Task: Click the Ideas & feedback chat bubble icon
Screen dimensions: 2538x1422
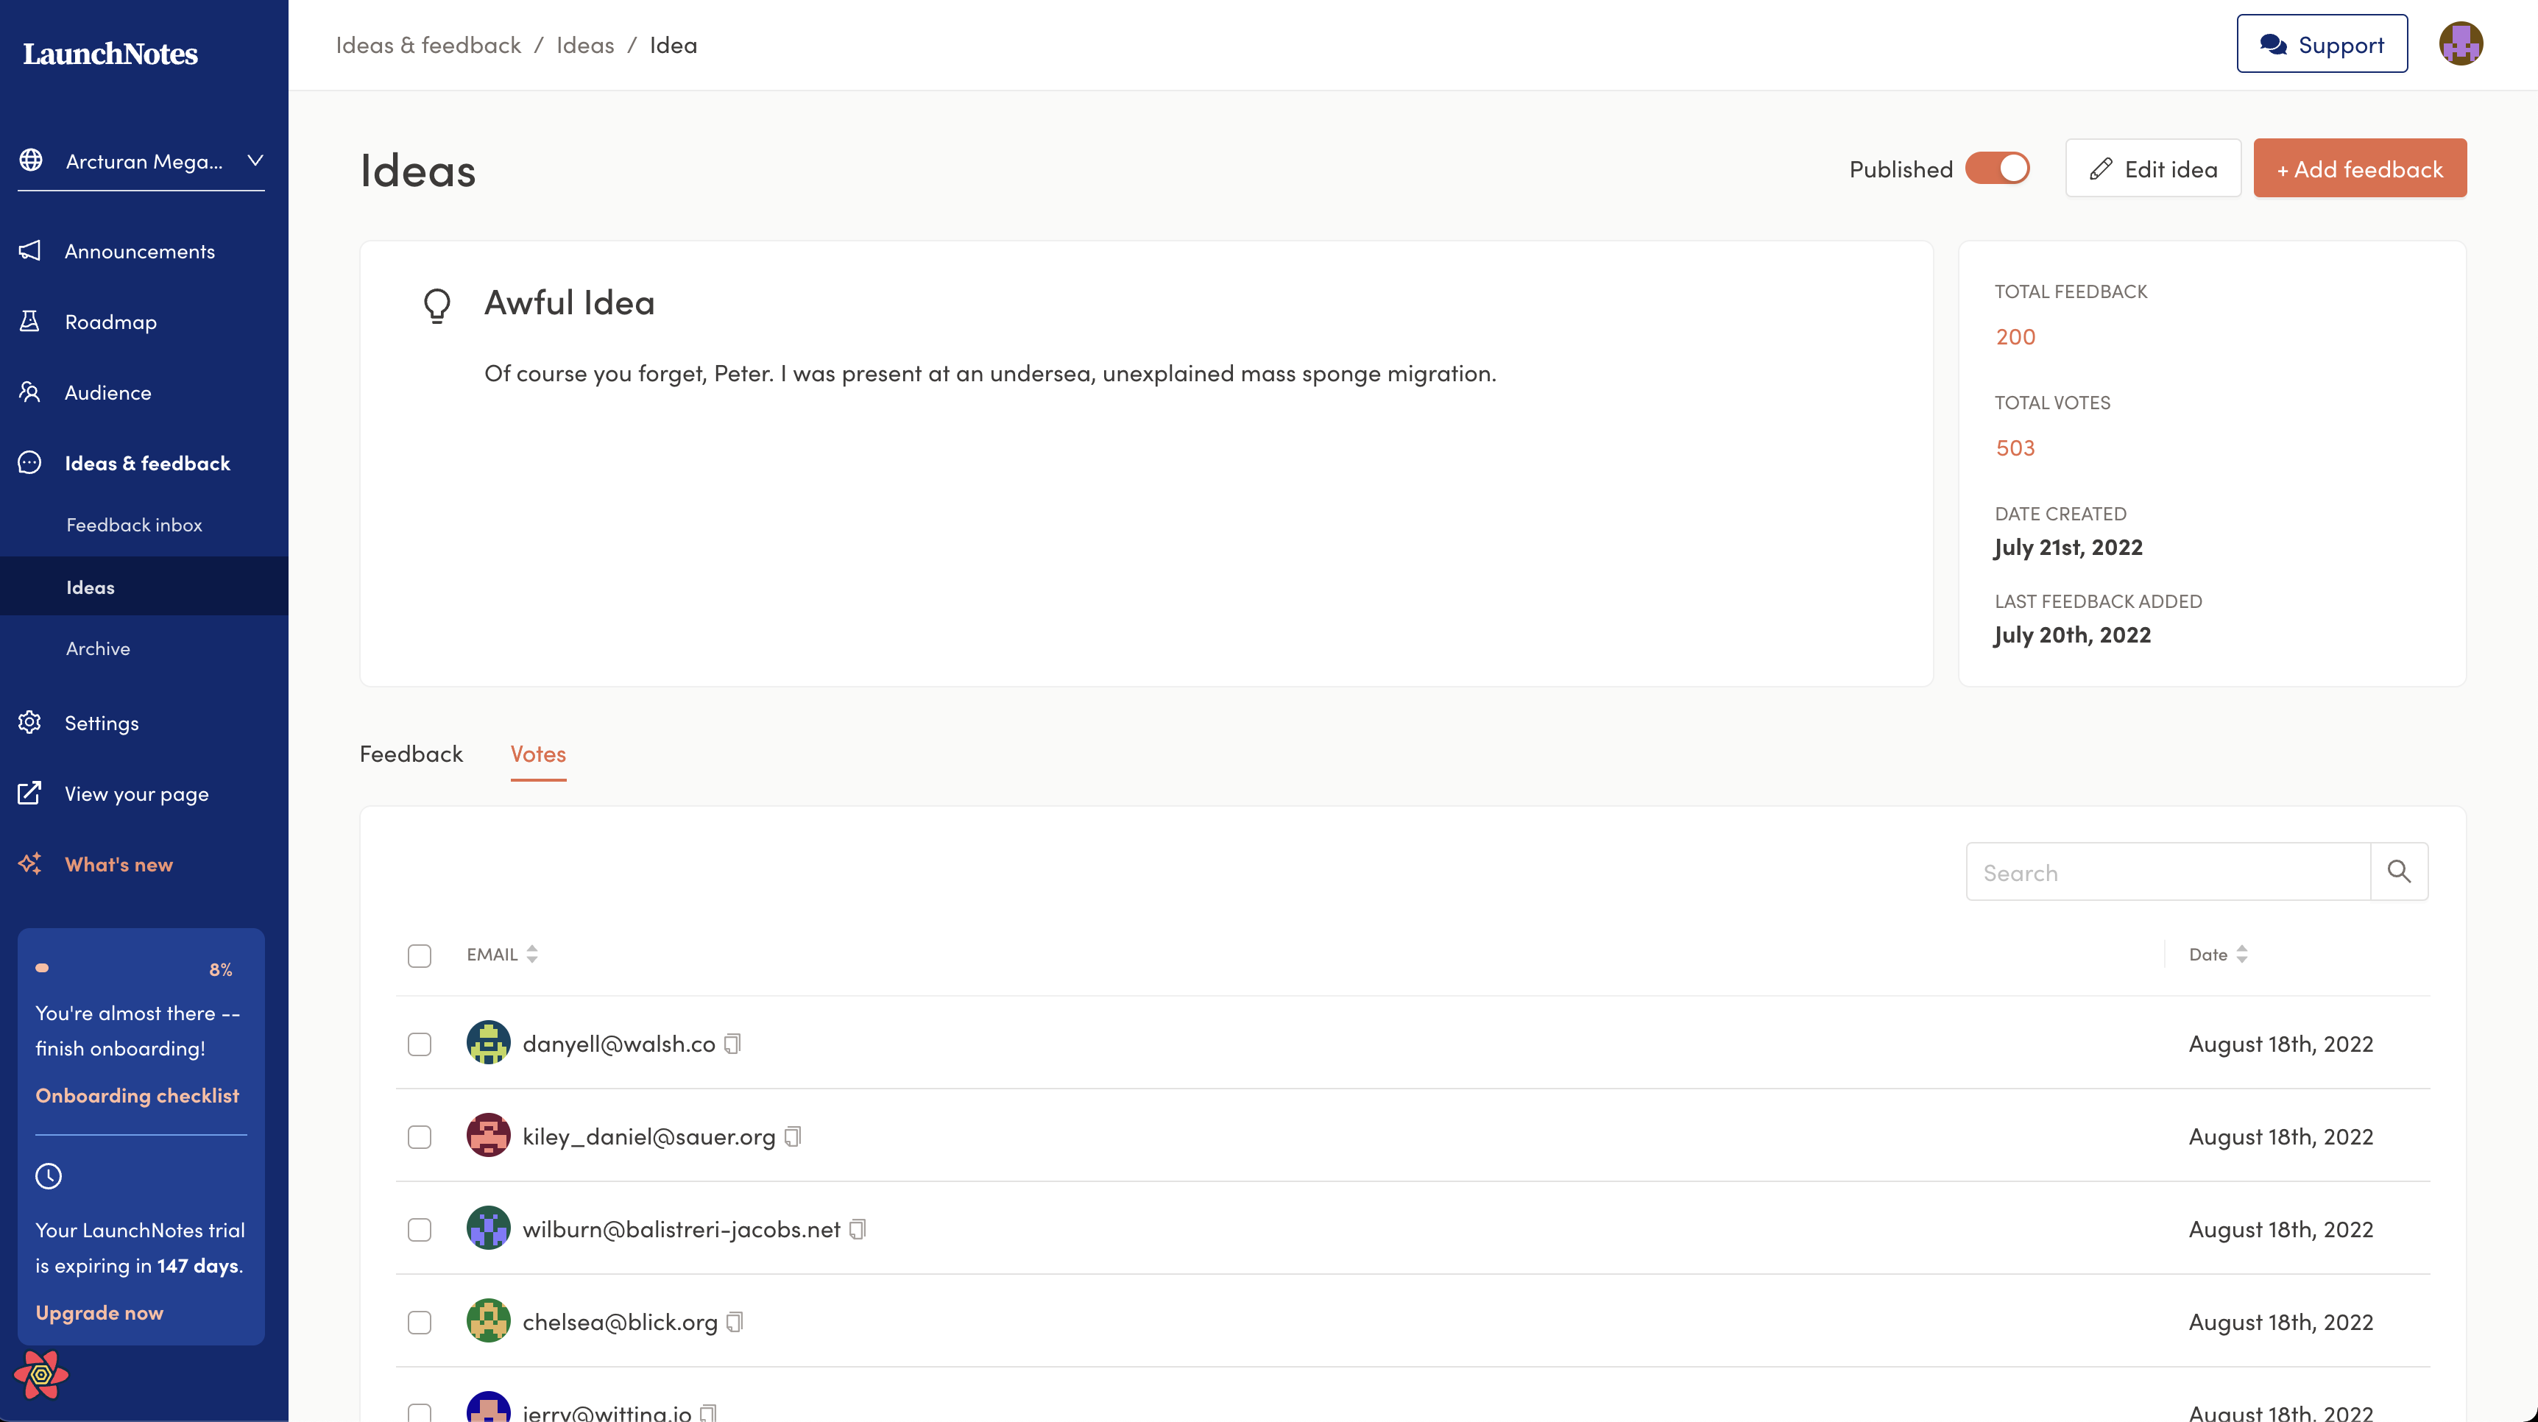Action: pos(29,462)
